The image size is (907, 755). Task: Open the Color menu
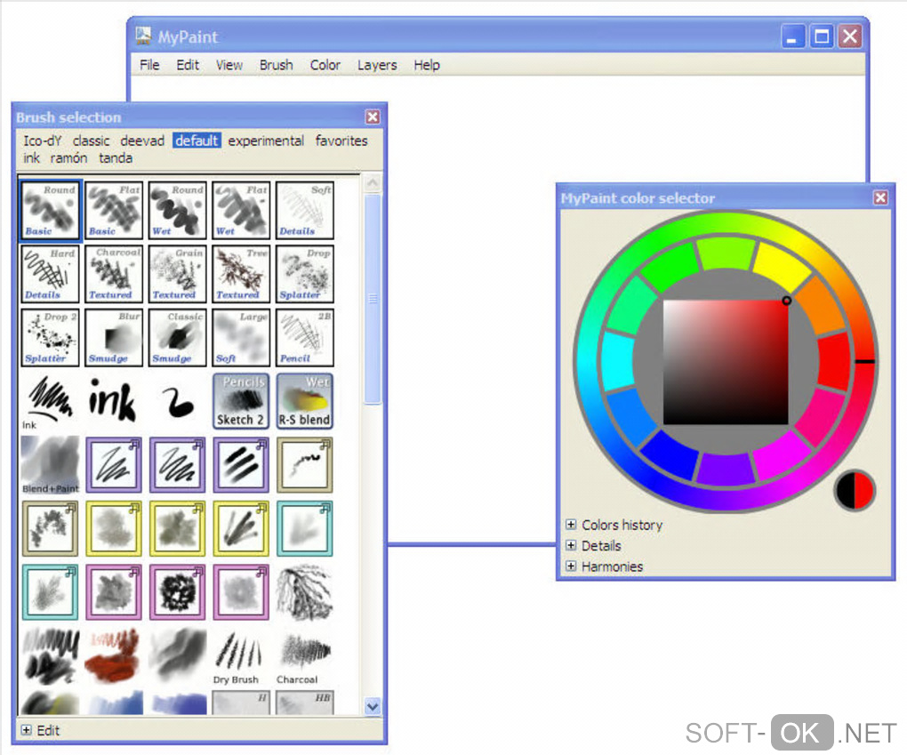pos(325,65)
